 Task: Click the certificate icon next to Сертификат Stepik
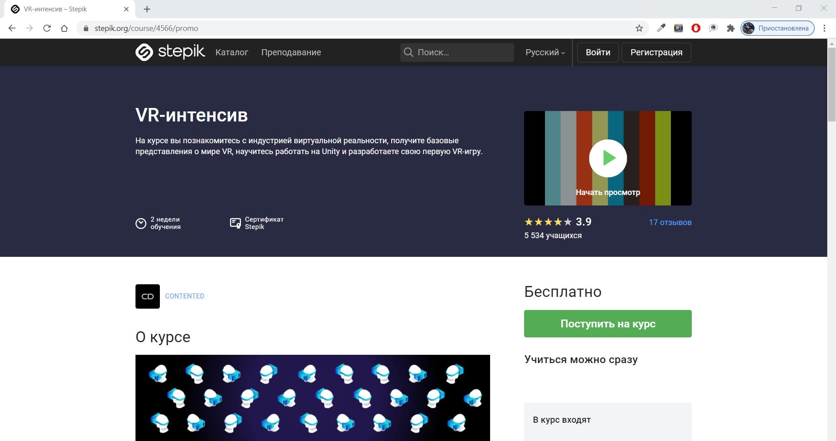tap(235, 223)
